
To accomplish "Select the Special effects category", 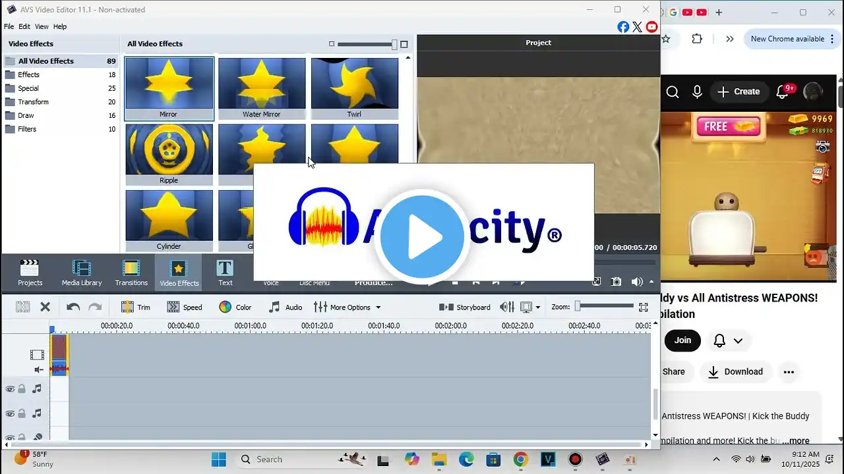I will click(x=61, y=88).
